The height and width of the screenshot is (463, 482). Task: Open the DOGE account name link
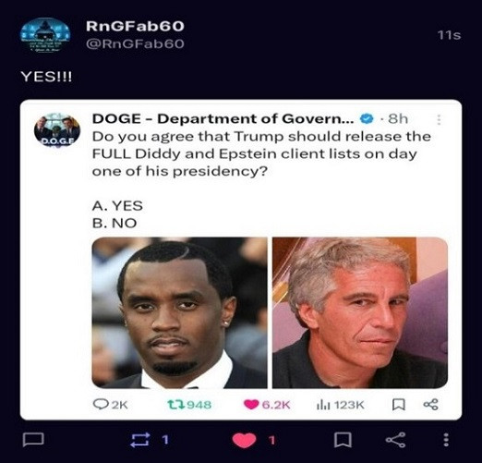pyautogui.click(x=223, y=119)
